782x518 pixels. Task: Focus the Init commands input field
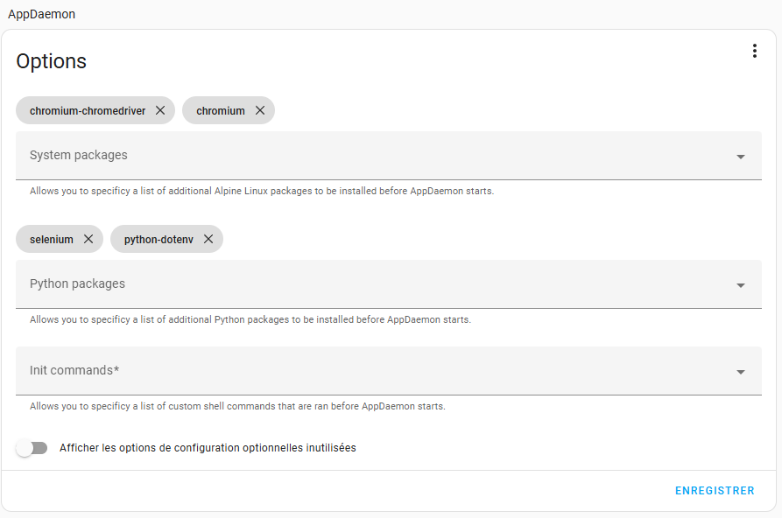click(389, 371)
